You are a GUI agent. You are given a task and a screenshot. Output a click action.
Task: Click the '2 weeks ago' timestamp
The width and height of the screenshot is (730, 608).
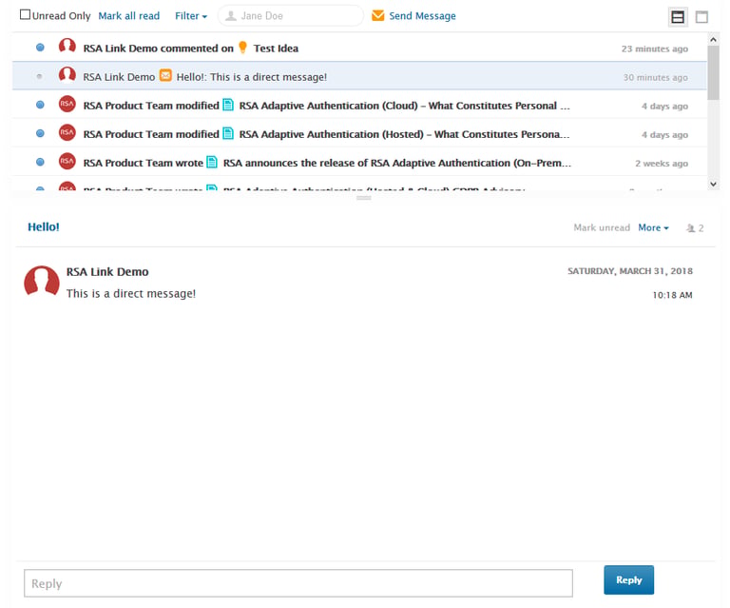[662, 164]
